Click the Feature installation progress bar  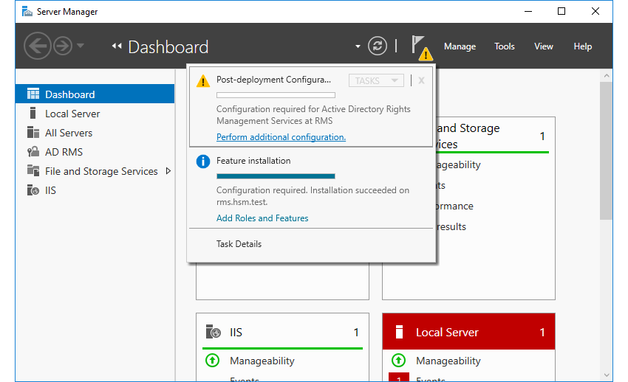276,176
